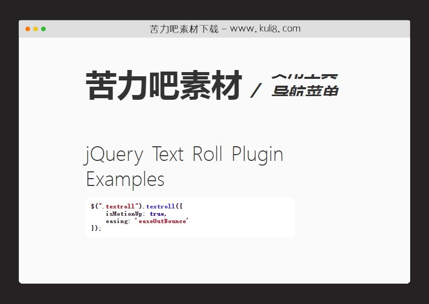The width and height of the screenshot is (429, 304).
Task: Click the easeOutBounce easing value
Action: [162, 220]
